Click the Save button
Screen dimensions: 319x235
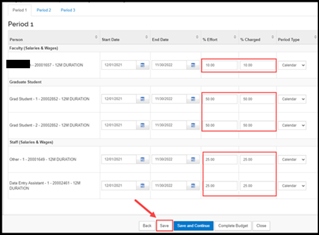coord(164,226)
